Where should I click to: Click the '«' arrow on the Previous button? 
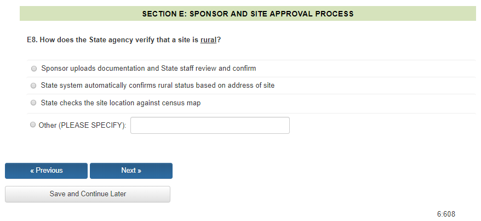pos(32,171)
